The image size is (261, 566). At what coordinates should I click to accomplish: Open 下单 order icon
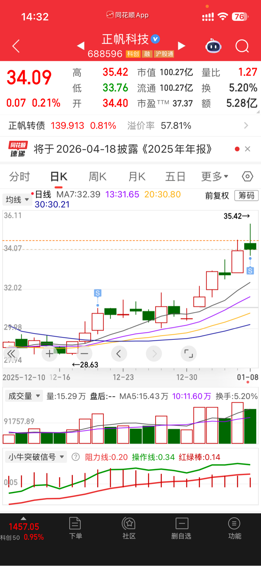(x=75, y=528)
